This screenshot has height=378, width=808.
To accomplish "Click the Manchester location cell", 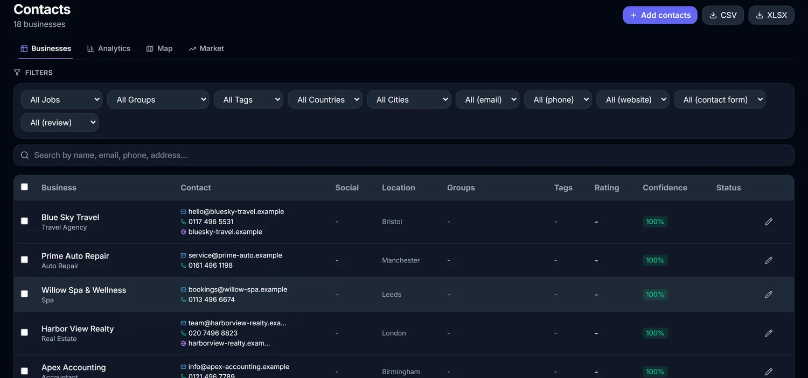I will 401,260.
